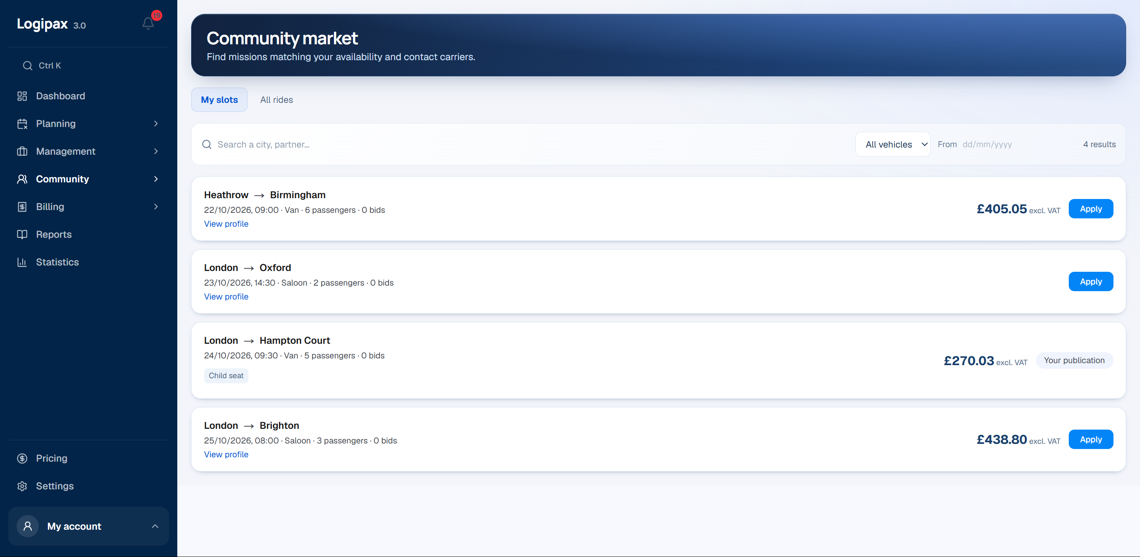The height and width of the screenshot is (557, 1140).
Task: Click the Pricing dollar icon
Action: pos(22,458)
